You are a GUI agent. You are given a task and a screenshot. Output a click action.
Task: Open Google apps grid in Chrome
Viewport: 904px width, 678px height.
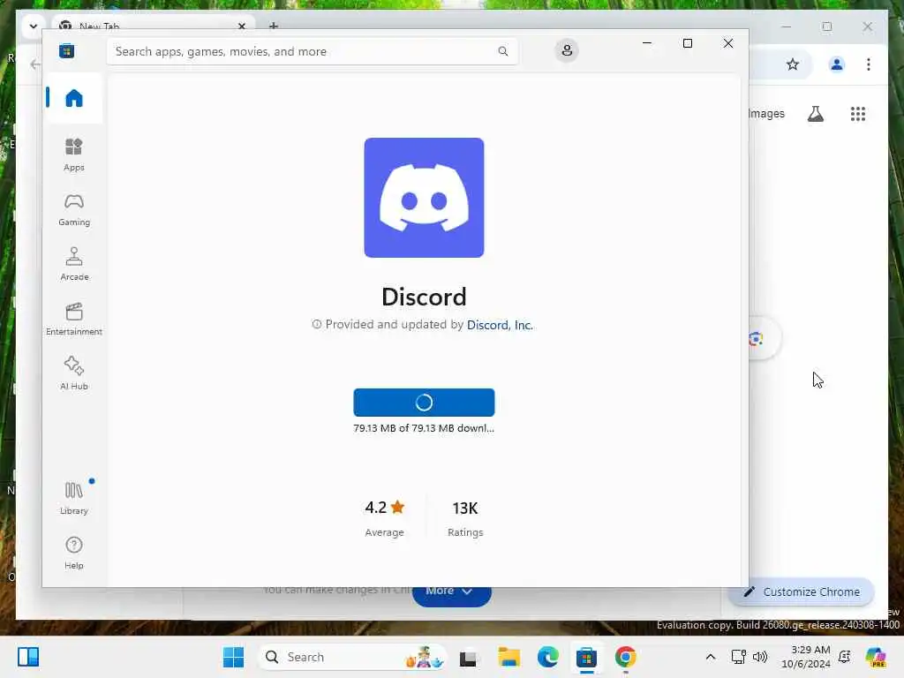pyautogui.click(x=858, y=114)
